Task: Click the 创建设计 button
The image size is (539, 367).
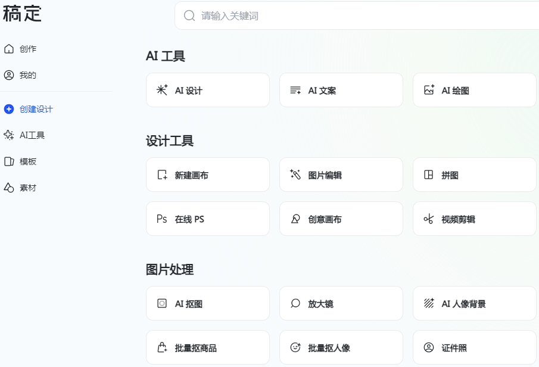Action: [36, 109]
